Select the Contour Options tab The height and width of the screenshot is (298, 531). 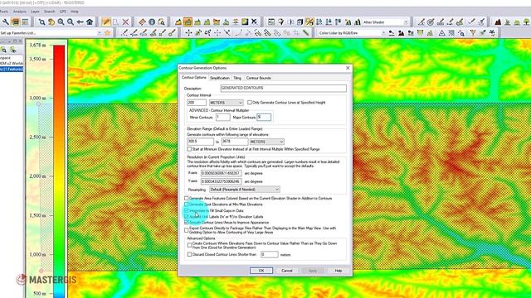(193, 77)
